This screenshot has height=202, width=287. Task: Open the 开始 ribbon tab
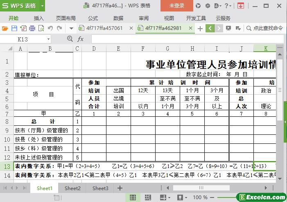[14, 18]
